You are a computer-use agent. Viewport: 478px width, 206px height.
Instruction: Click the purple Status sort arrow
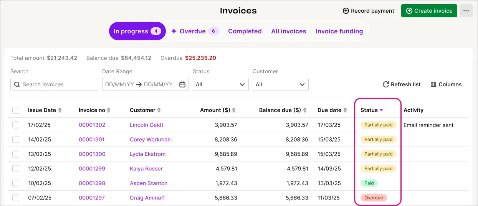coord(381,110)
